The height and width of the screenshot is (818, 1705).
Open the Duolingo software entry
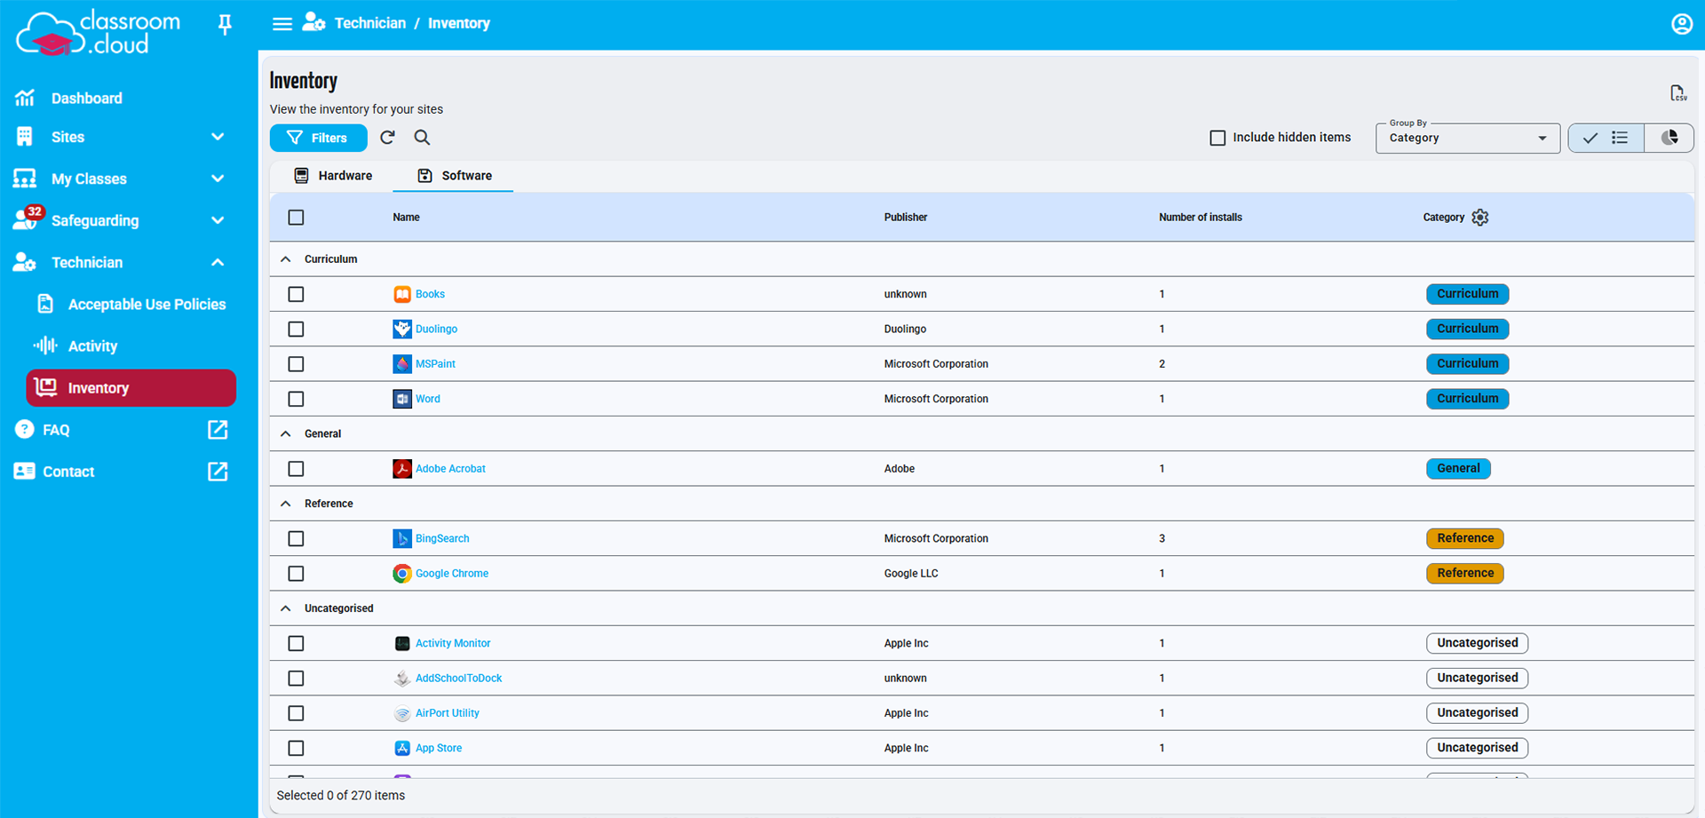[436, 329]
